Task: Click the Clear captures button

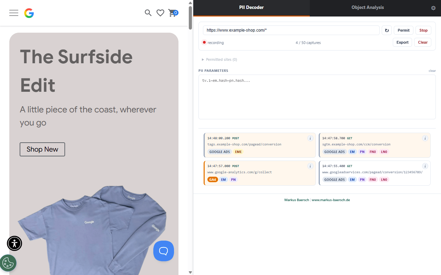Action: coord(423,42)
